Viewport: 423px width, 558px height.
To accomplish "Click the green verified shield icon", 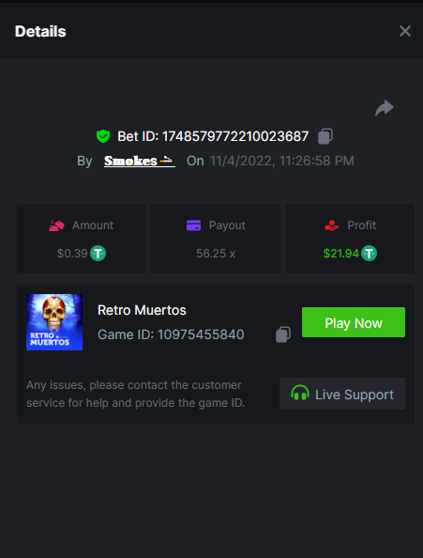I will click(103, 136).
